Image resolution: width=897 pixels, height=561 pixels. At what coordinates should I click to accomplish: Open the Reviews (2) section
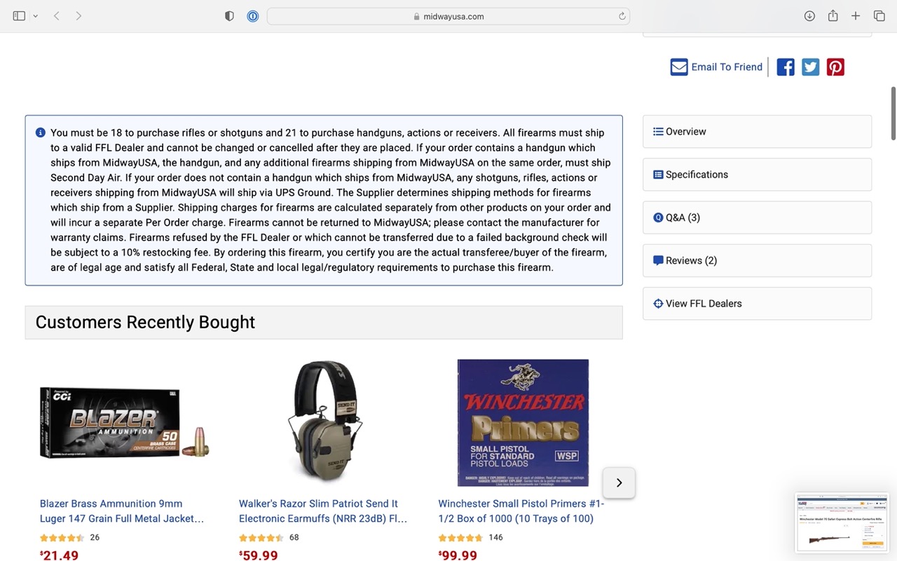757,261
